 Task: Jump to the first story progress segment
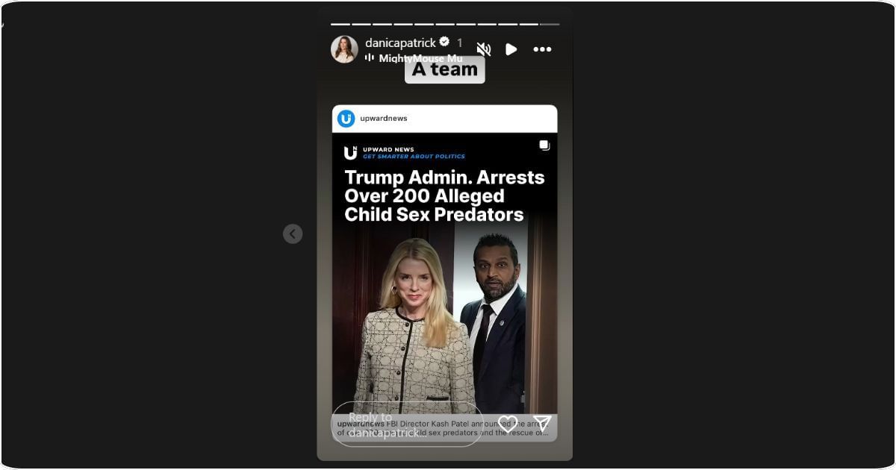340,24
